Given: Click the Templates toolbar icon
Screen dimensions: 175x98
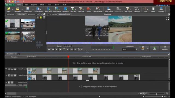Looking at the screenshot, I should (17, 10).
